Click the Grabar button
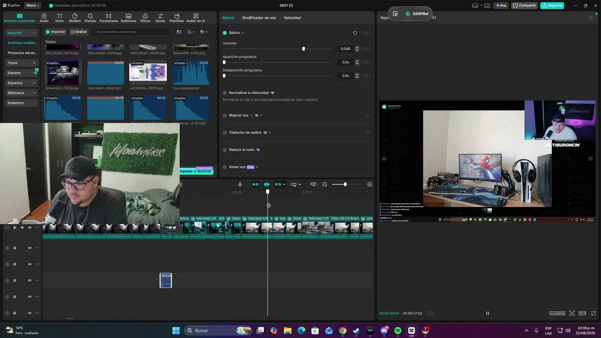Image resolution: width=601 pixels, height=338 pixels. (78, 32)
